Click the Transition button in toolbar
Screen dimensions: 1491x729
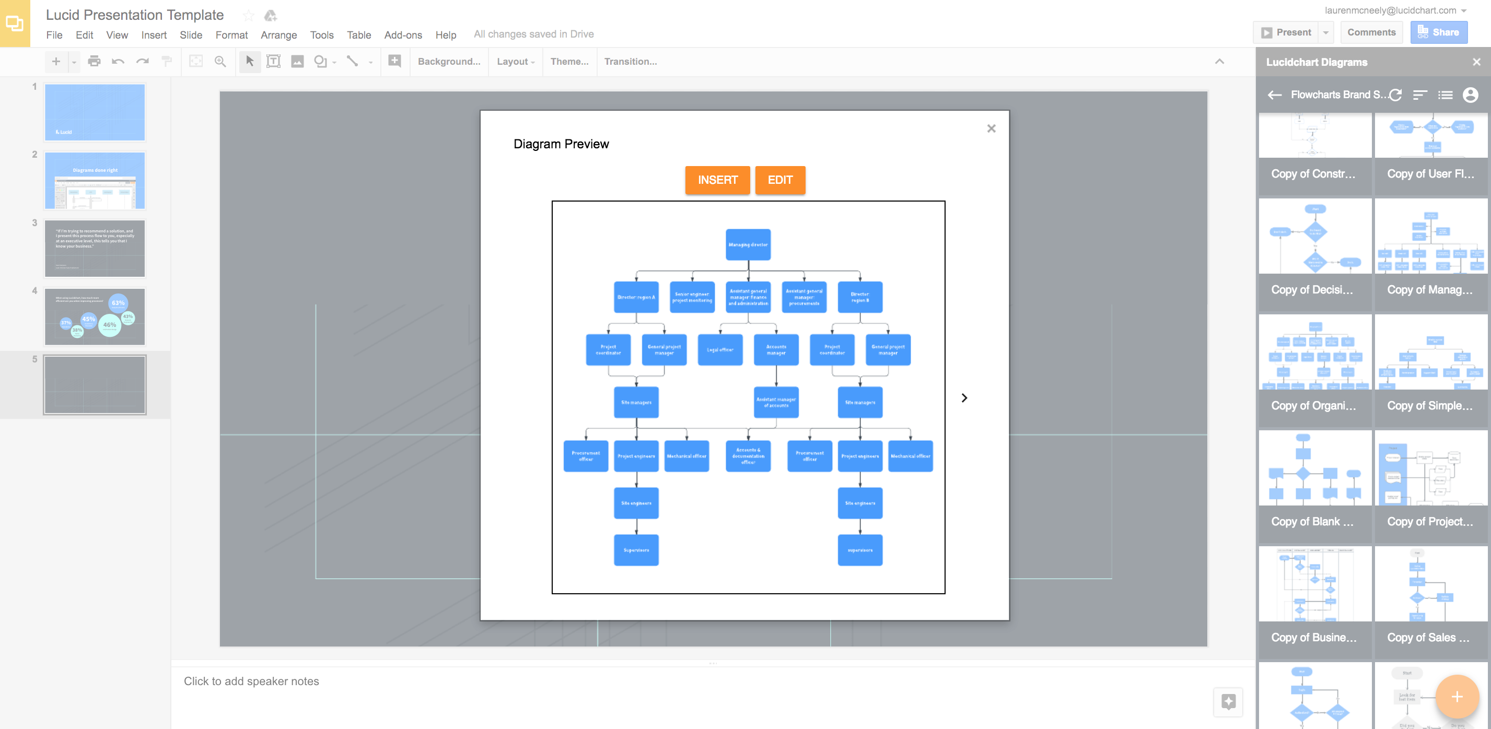coord(631,61)
